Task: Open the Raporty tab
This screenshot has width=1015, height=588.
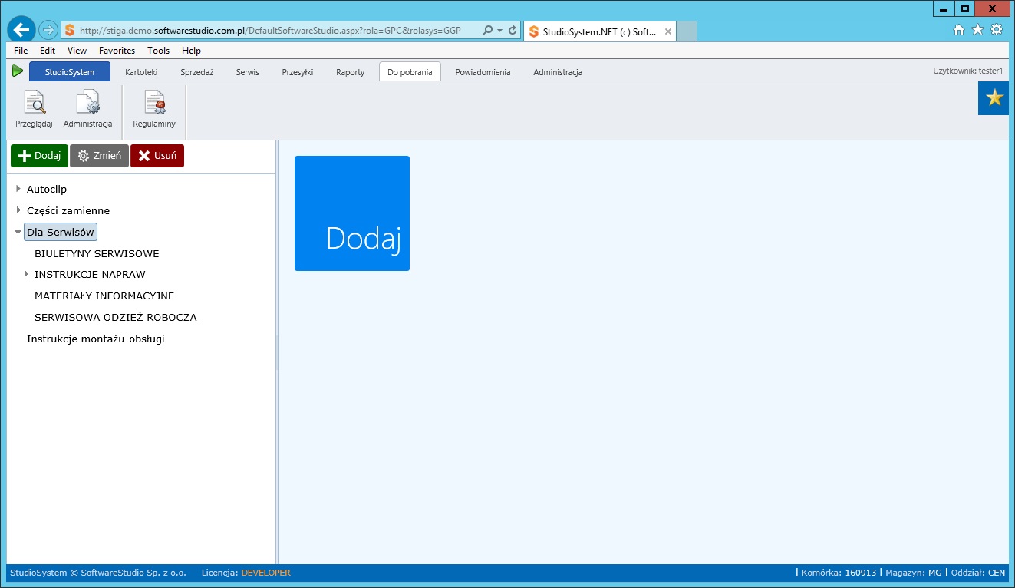Action: pos(351,72)
